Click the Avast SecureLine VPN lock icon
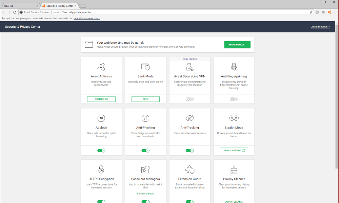 pos(190,67)
